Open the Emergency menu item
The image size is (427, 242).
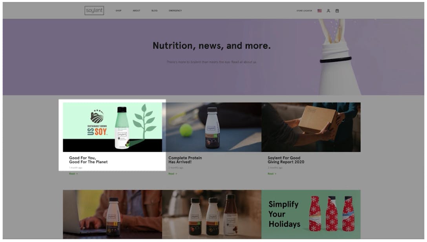pyautogui.click(x=175, y=11)
